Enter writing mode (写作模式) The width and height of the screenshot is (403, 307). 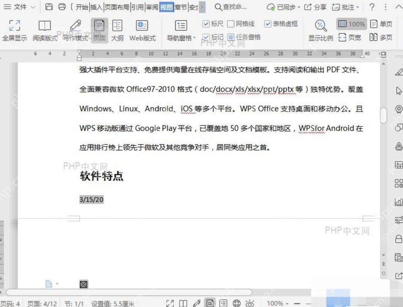click(x=75, y=30)
